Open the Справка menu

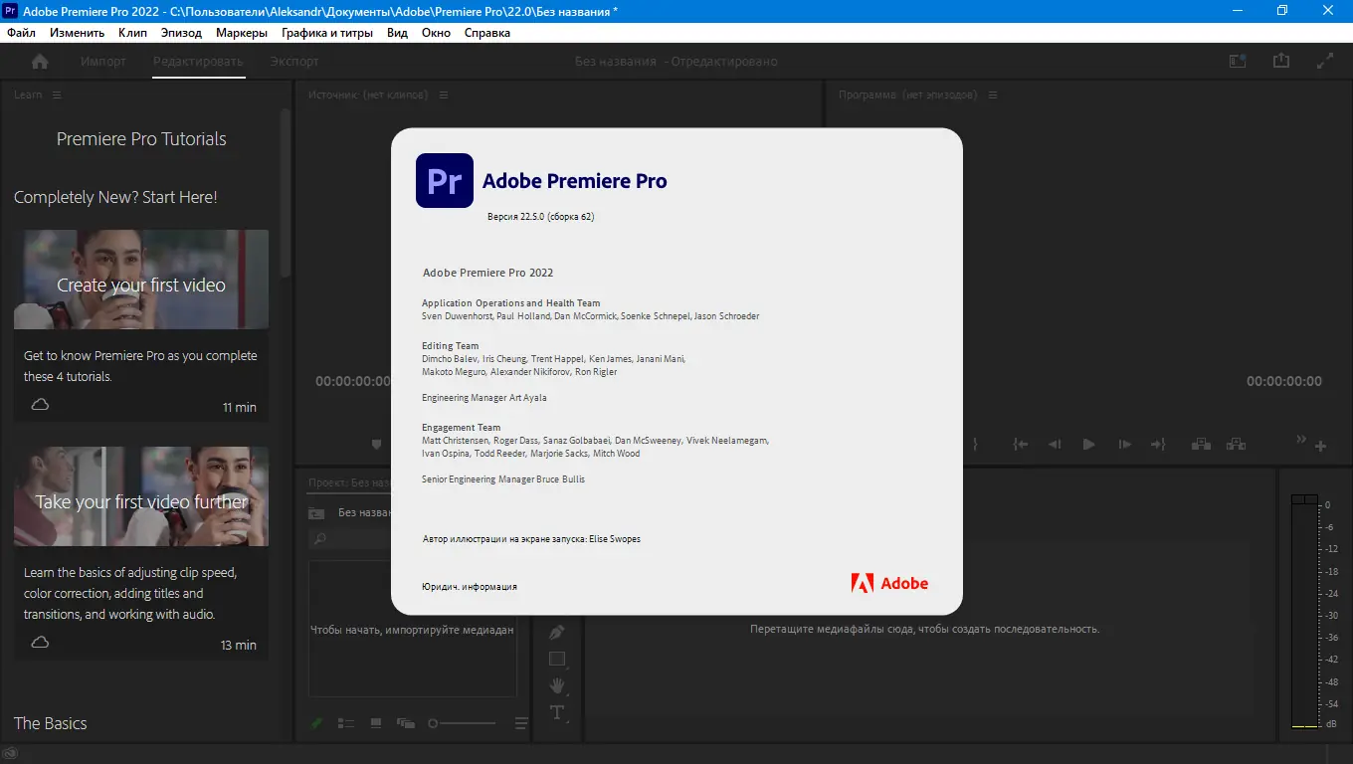(x=486, y=33)
